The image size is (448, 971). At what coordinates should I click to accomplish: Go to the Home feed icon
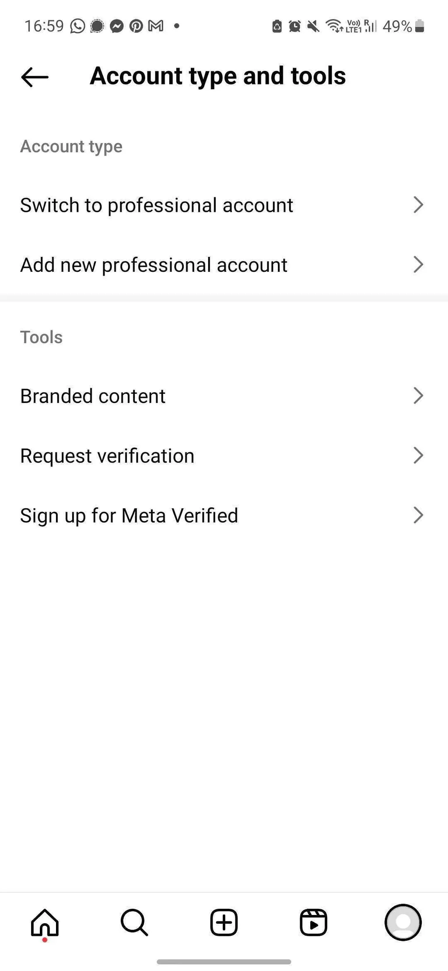(45, 922)
